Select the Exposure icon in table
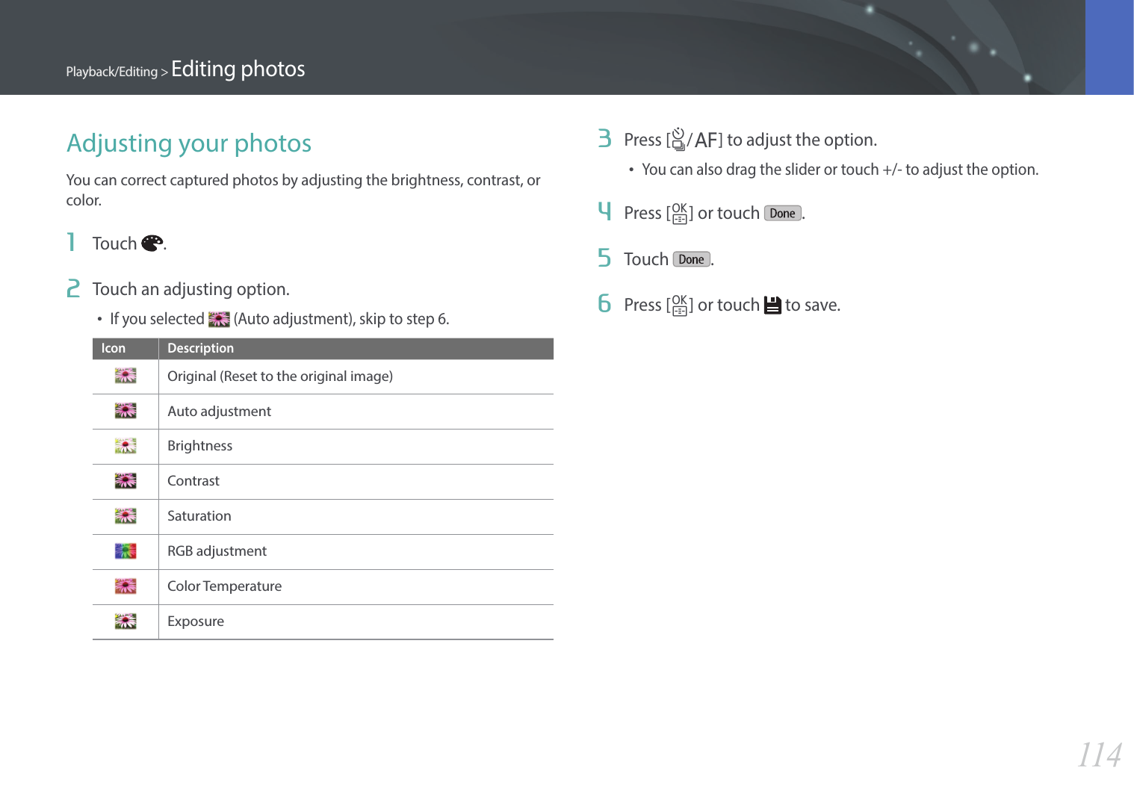Image resolution: width=1134 pixels, height=803 pixels. click(126, 621)
